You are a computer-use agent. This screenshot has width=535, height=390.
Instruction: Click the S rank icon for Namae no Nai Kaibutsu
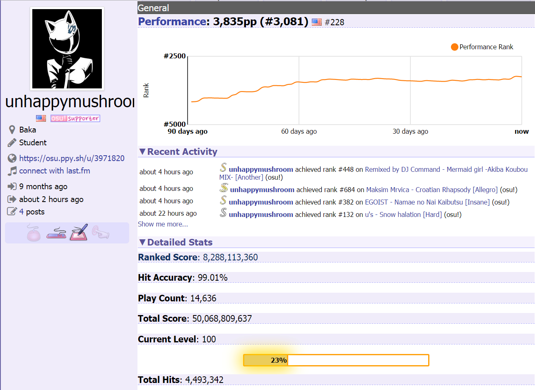coord(223,200)
